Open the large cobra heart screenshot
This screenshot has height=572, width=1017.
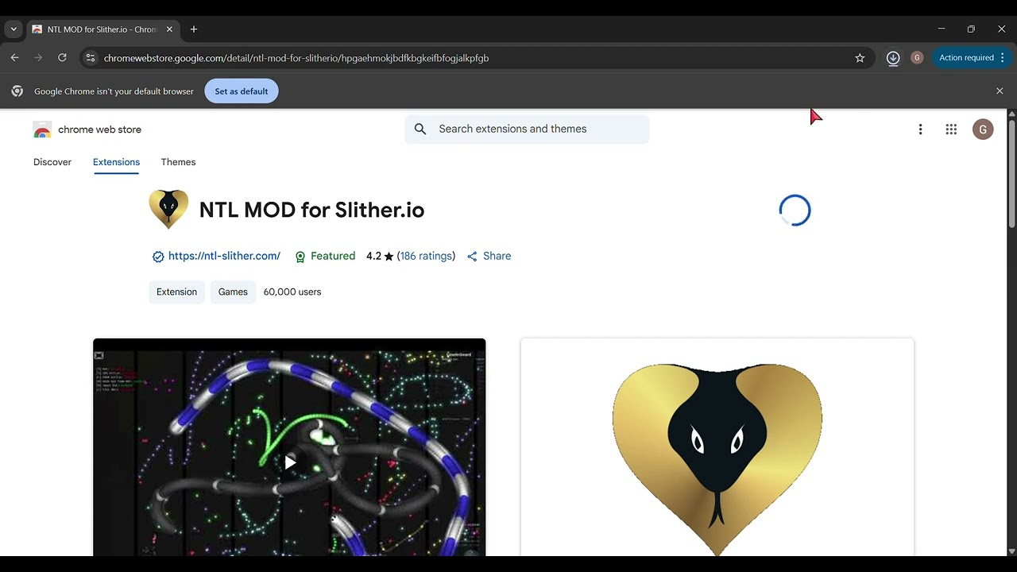pos(717,447)
